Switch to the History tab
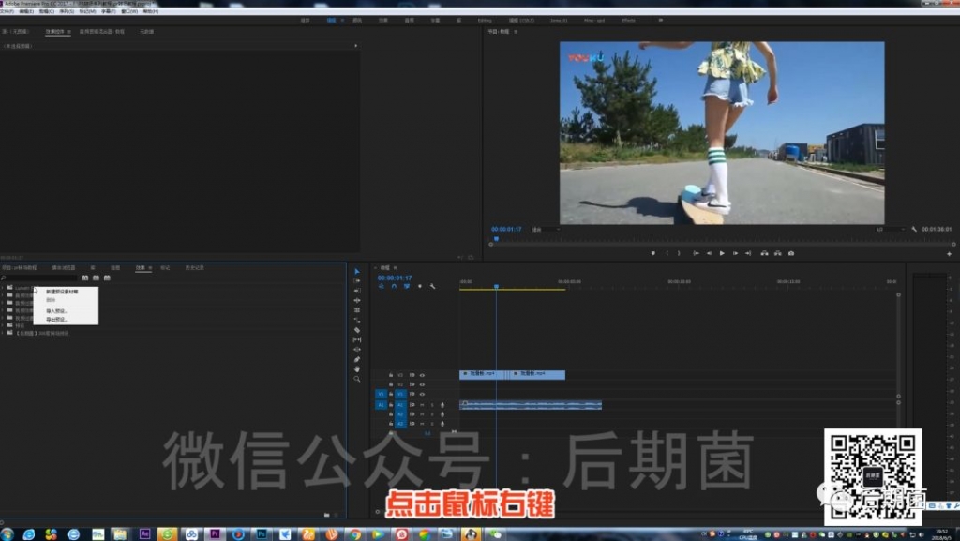Image resolution: width=960 pixels, height=541 pixels. tap(195, 268)
